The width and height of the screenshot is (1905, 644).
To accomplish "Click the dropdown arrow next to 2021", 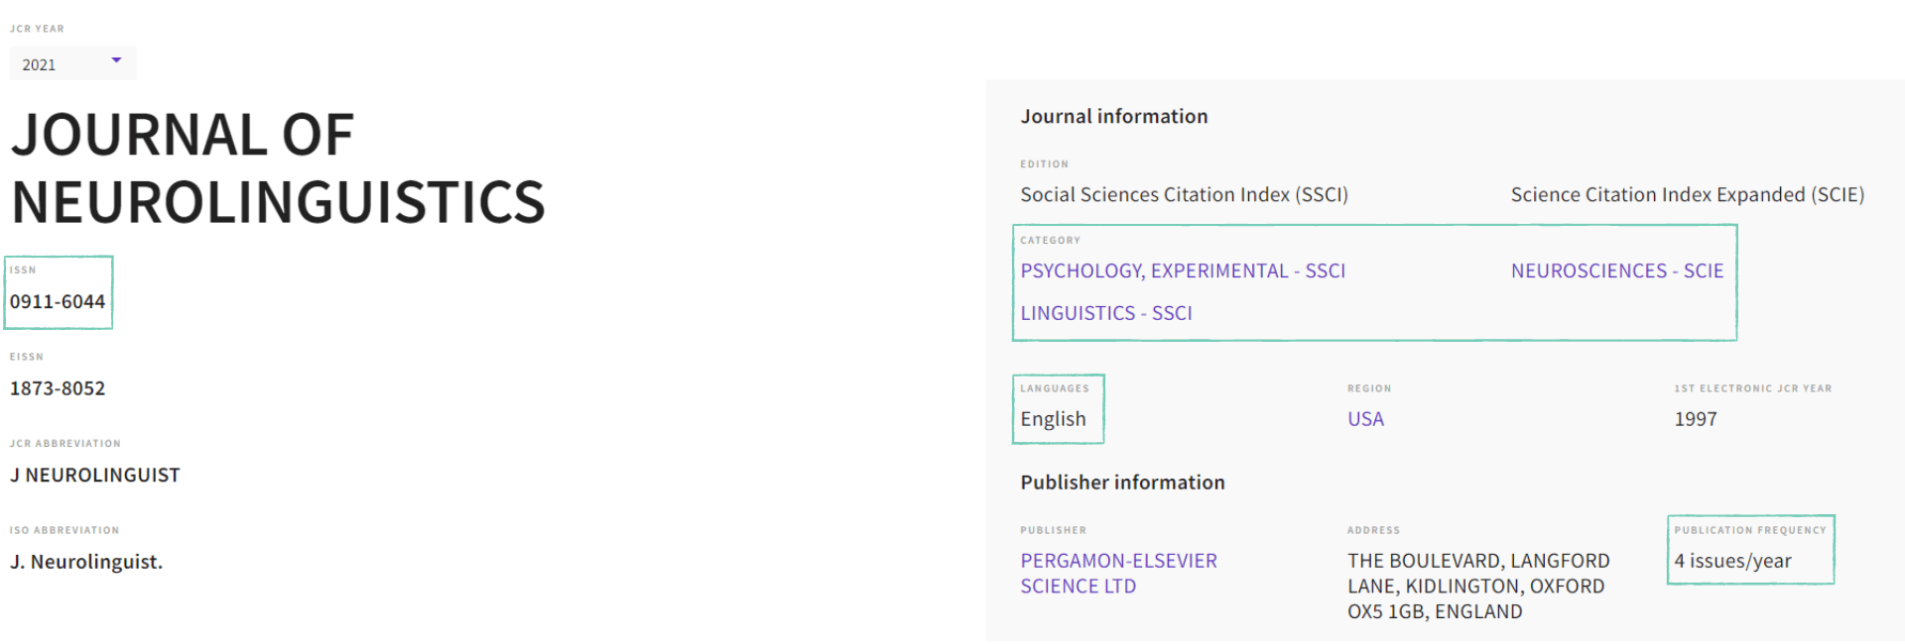I will click(116, 61).
